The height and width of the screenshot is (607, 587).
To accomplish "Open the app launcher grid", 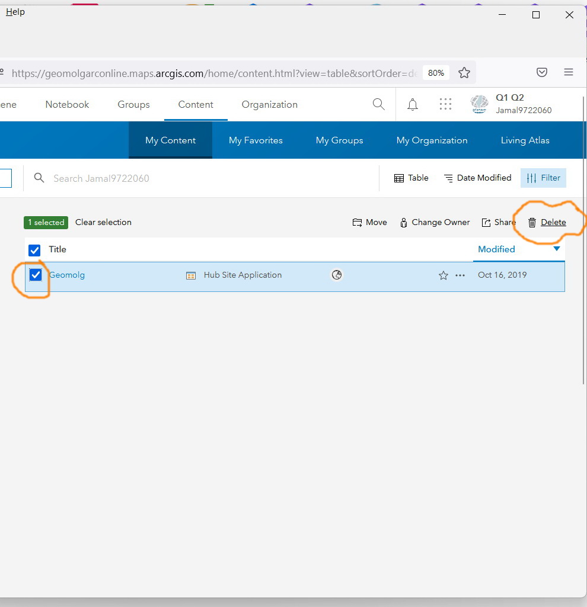I will coord(445,104).
